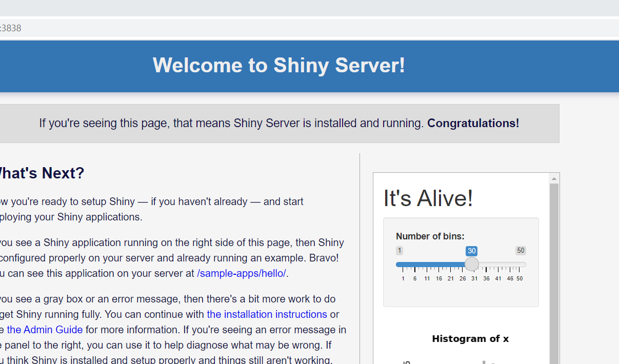Click the 11 tick label under slider
This screenshot has width=619, height=364.
tap(427, 279)
